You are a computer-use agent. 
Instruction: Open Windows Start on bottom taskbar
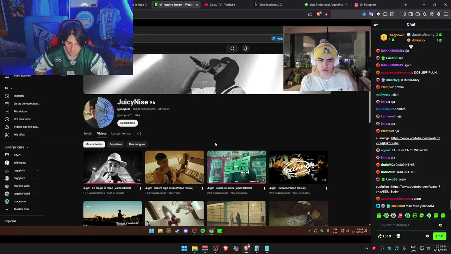click(184, 248)
